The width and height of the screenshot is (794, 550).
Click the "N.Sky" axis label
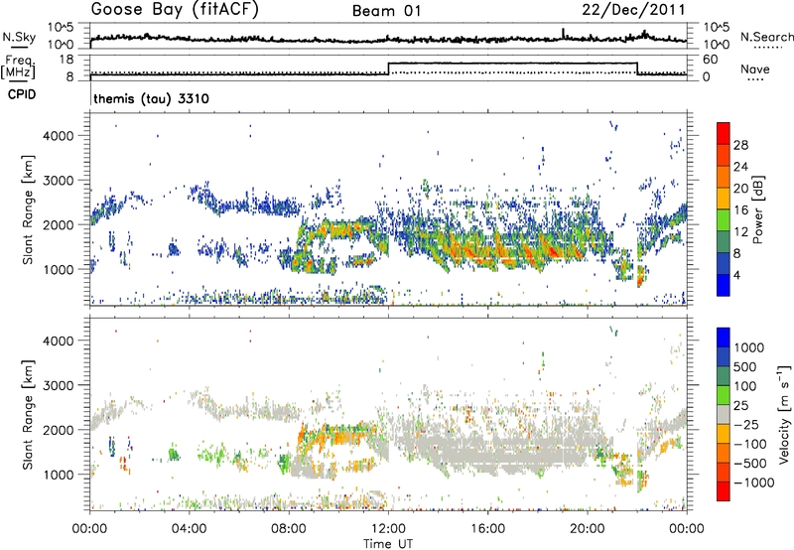coord(19,37)
